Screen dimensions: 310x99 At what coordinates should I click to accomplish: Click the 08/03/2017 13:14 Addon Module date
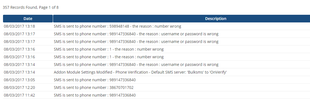[x=19, y=72]
